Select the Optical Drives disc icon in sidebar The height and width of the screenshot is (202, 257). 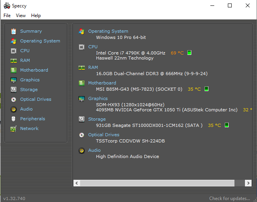(x=14, y=99)
